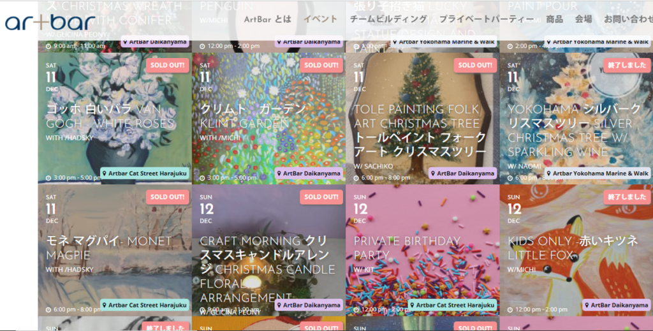This screenshot has width=653, height=331.
Task: Click clock icon beside Tole Painting 6:00 pm time
Action: click(356, 178)
